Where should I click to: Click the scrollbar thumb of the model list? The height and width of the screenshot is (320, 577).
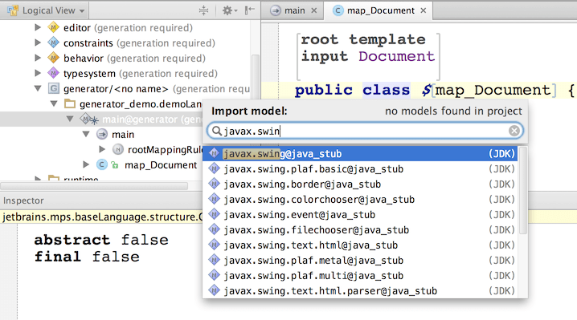click(x=523, y=190)
